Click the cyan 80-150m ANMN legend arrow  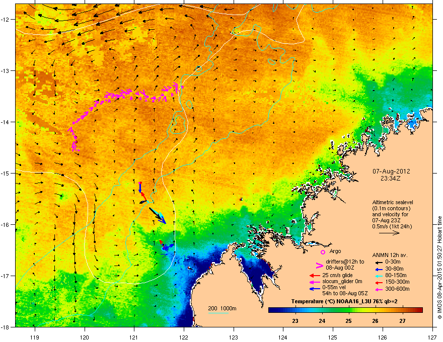(x=378, y=276)
